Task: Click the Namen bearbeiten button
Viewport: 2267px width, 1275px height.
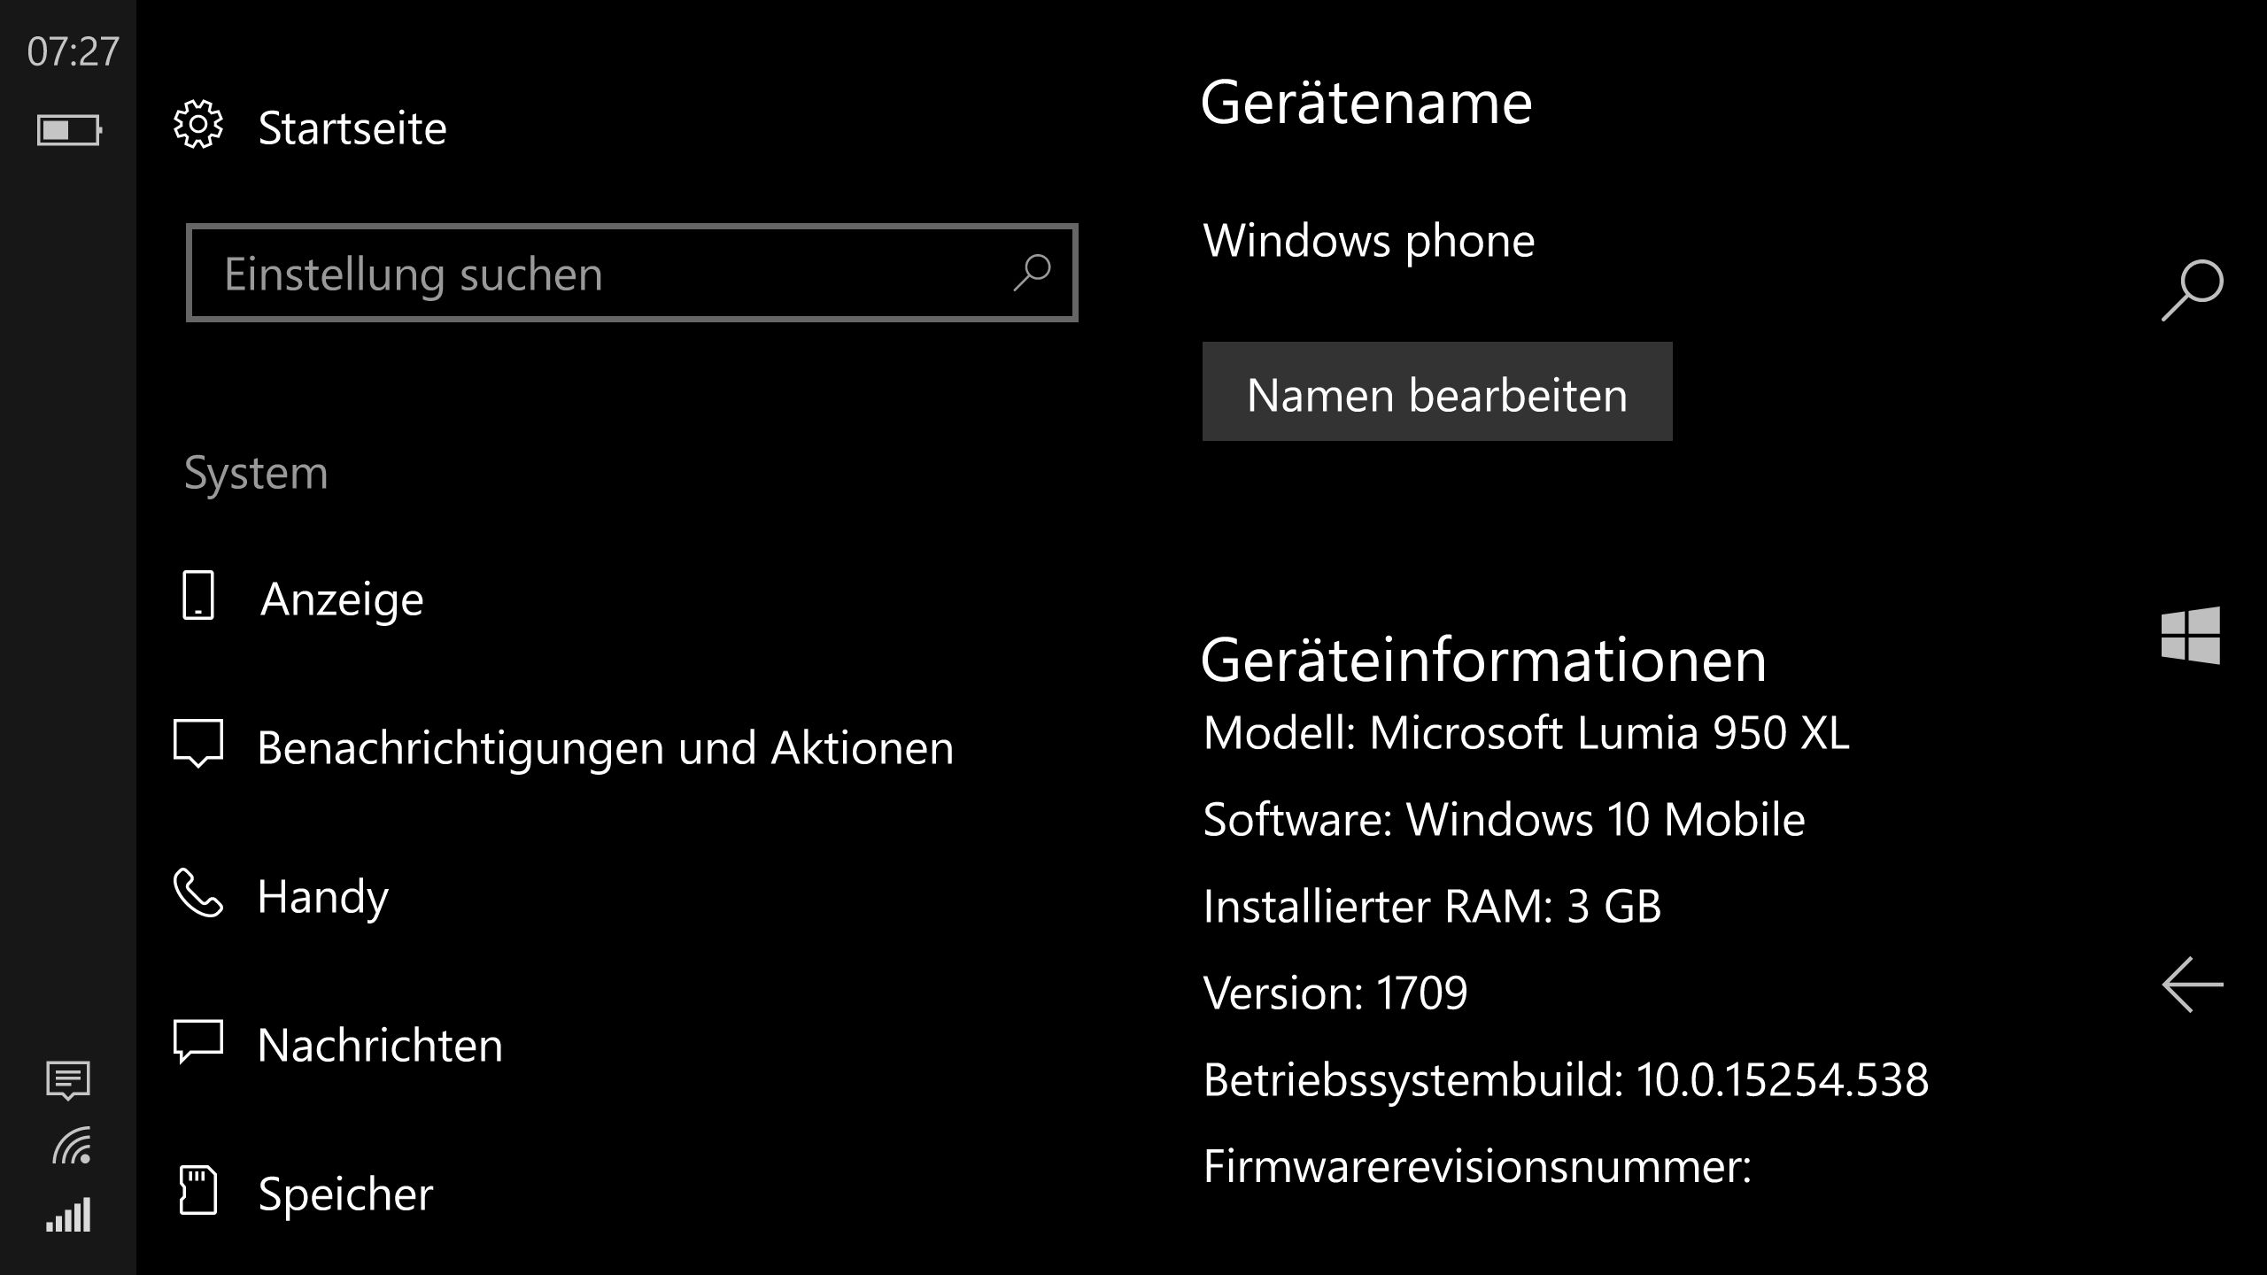Action: 1437,391
